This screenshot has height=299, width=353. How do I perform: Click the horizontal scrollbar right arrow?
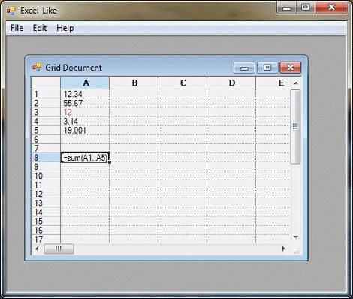(283, 249)
